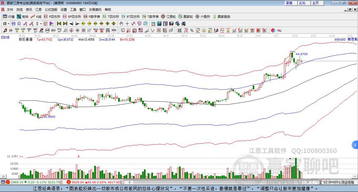The image size is (358, 192).
Task: Click the 客服 button in title bar
Action: (291, 3)
